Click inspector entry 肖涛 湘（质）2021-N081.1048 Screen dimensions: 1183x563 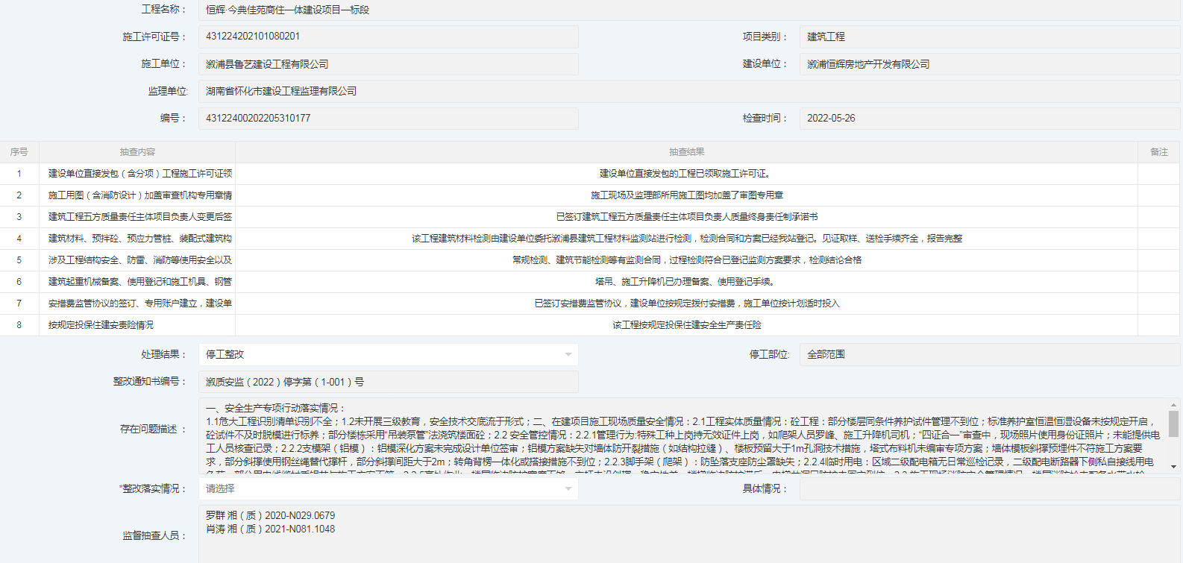270,529
